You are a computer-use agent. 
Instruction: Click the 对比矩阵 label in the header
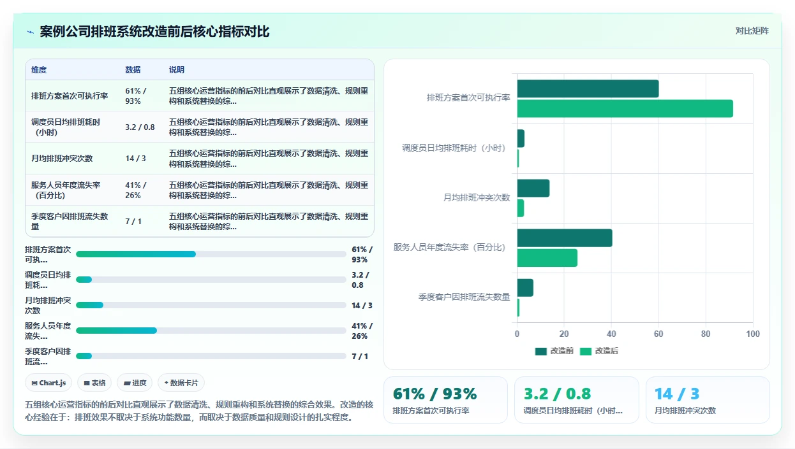[x=752, y=31]
